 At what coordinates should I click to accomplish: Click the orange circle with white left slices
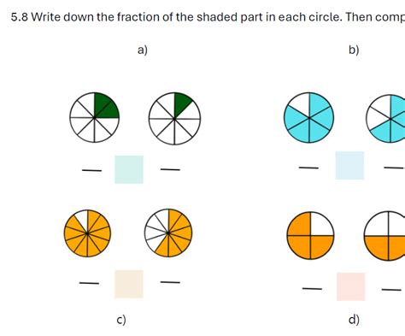(x=168, y=233)
